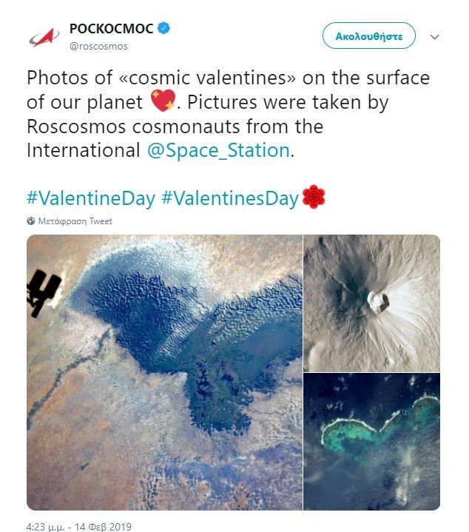
Task: Click the globe icon beside Μετάφραση Tweet
Action: pyautogui.click(x=31, y=220)
